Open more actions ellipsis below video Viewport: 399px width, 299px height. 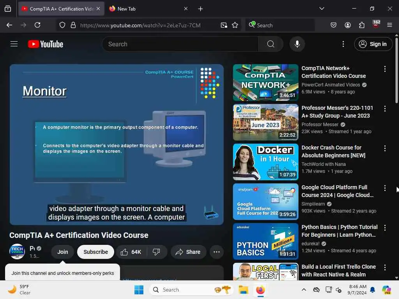coord(217,252)
